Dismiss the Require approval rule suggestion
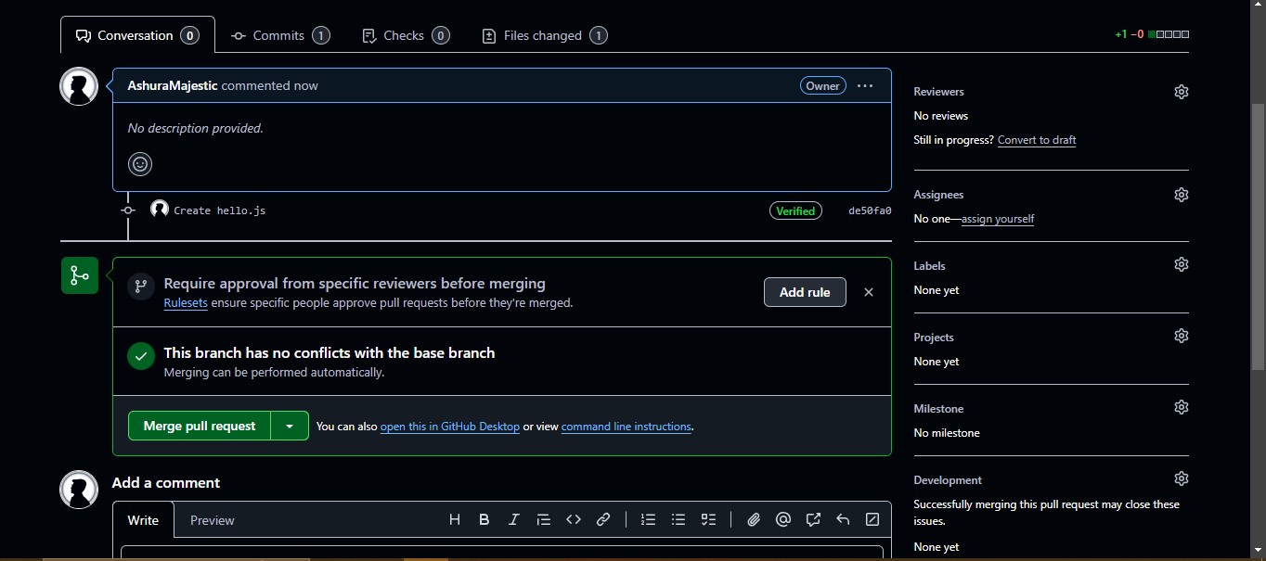The image size is (1266, 561). pos(869,292)
